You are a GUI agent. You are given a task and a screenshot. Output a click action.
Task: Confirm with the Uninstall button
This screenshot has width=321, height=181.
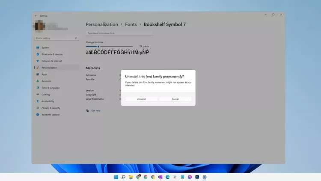(x=141, y=99)
